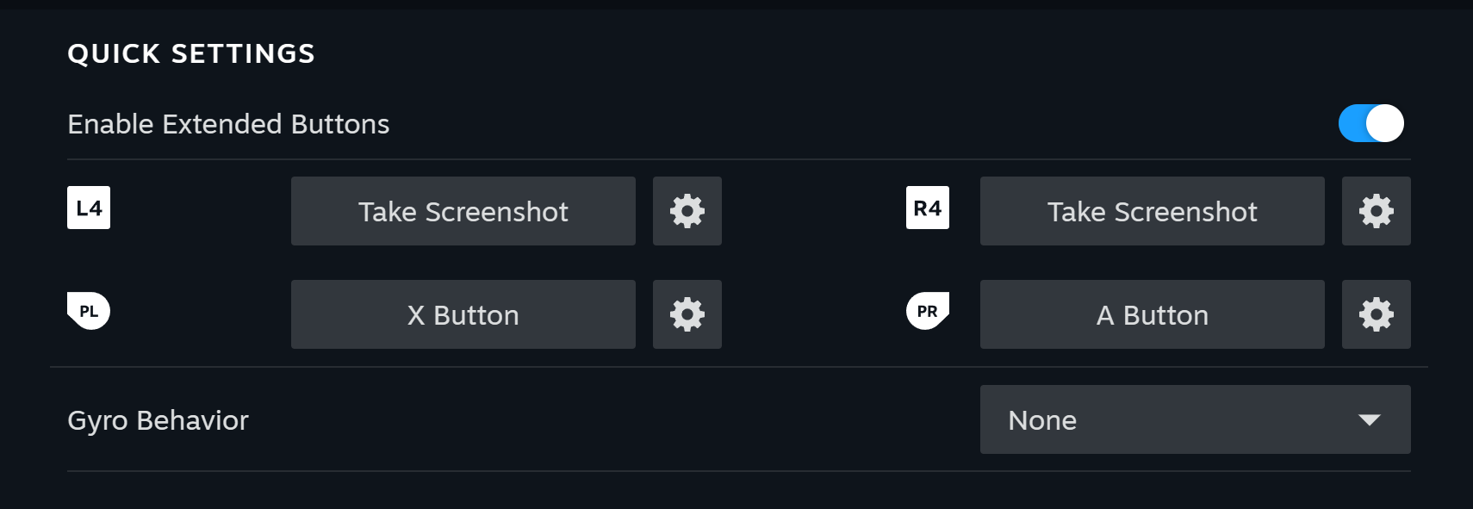Change the R4 Take Screenshot binding
The image size is (1473, 509).
click(x=1153, y=211)
